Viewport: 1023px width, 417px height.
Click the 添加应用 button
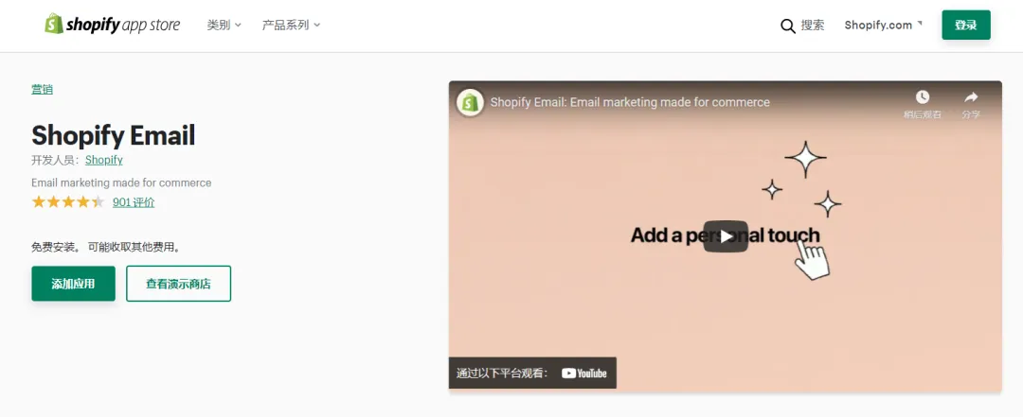point(73,284)
